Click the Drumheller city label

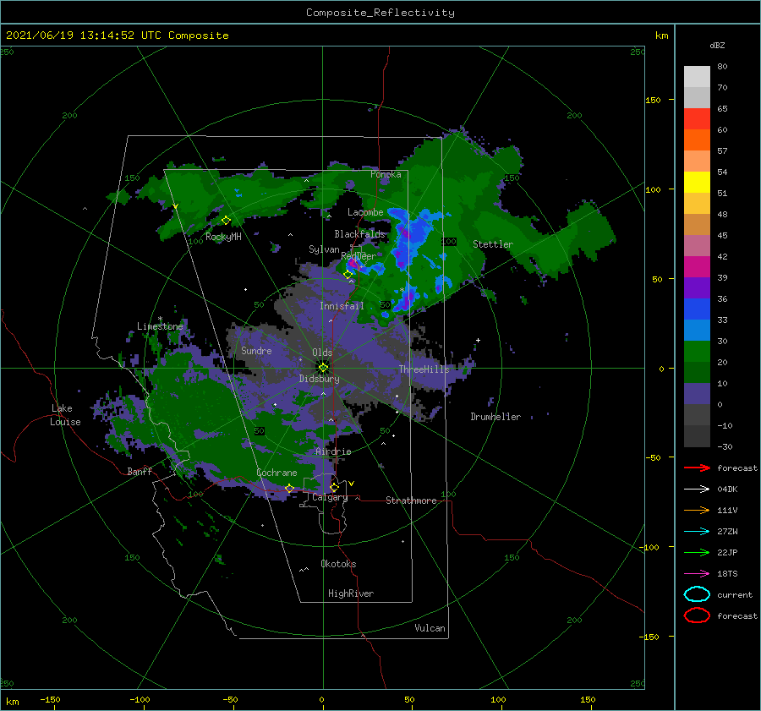pos(495,417)
